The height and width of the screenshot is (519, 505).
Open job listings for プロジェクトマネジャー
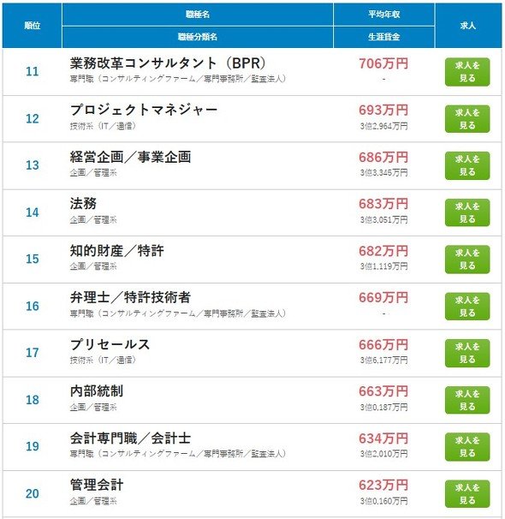467,119
